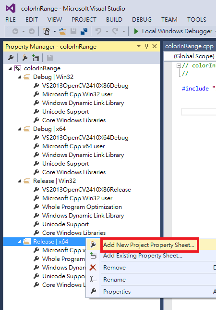Click the New Project toolbar icon

pyautogui.click(x=46, y=31)
